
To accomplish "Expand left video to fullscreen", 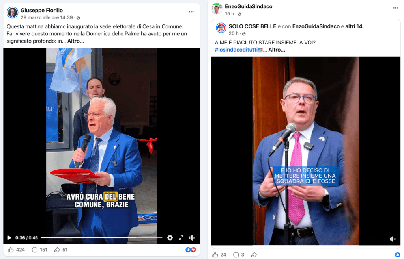I will pos(181,238).
